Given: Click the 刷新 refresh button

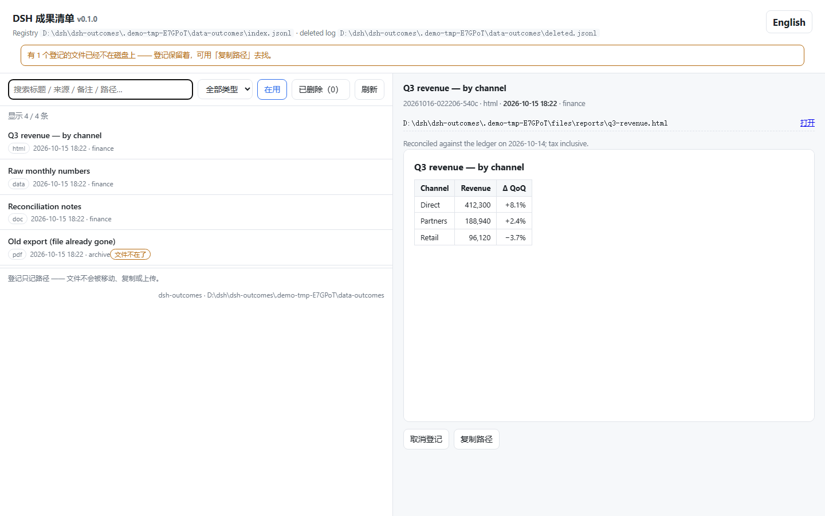Looking at the screenshot, I should coord(370,89).
